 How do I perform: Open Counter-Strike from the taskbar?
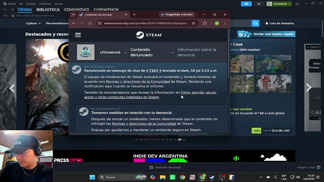click(x=232, y=177)
